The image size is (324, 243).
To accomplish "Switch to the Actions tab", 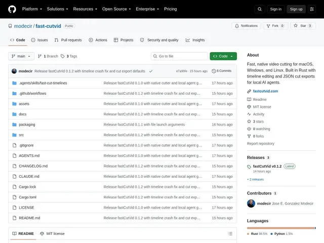I will (98, 40).
